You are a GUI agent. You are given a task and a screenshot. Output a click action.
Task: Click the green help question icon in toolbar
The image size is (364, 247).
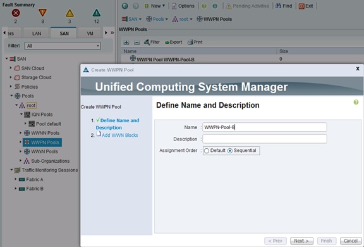204,6
